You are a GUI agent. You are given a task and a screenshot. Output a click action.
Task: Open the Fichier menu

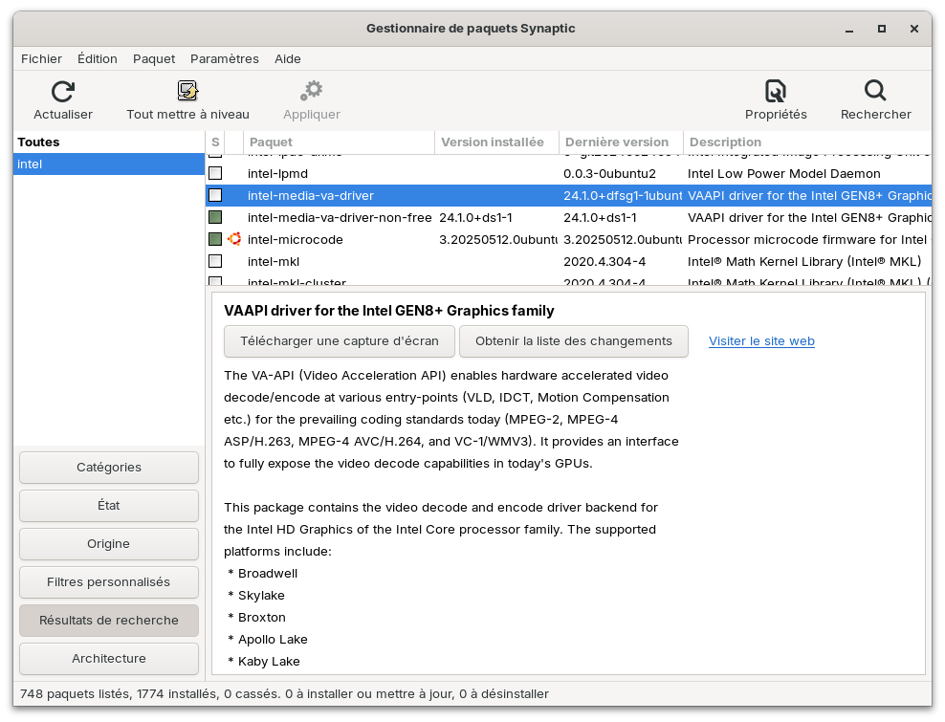click(x=41, y=58)
